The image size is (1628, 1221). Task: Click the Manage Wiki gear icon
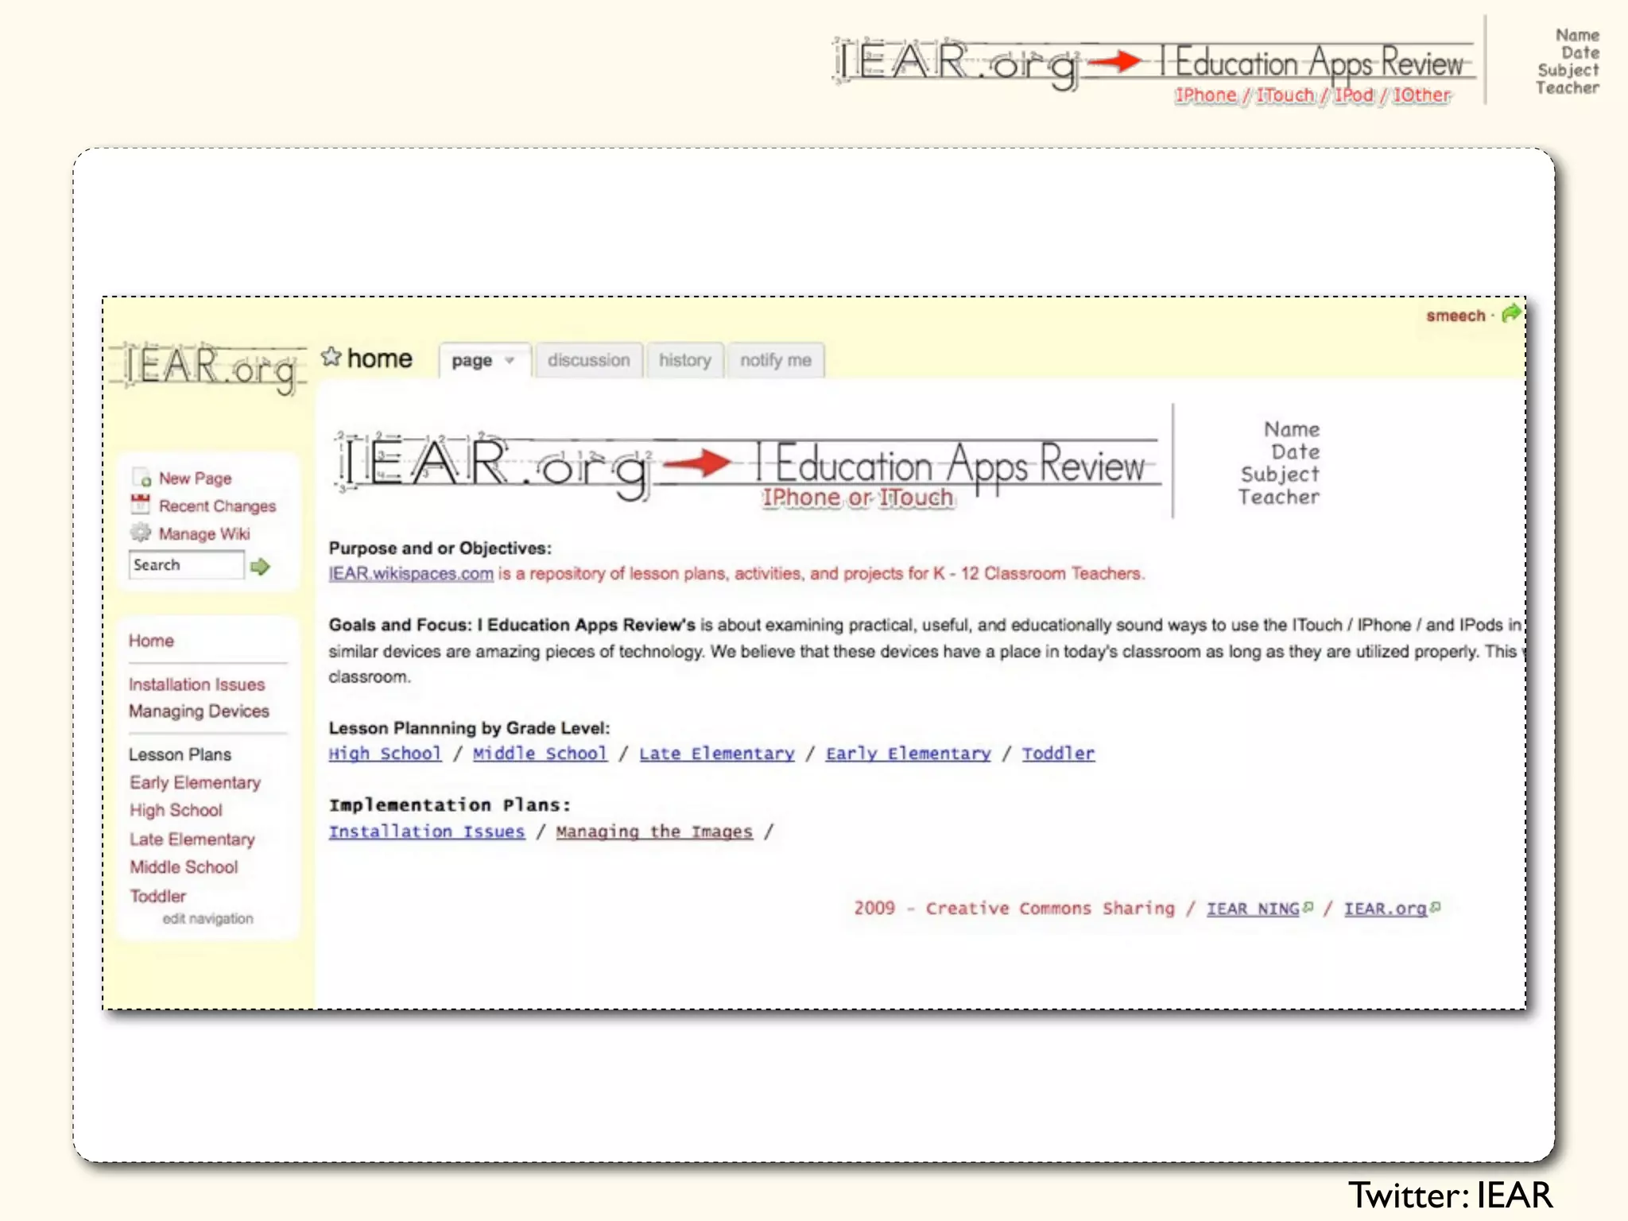[x=141, y=533]
